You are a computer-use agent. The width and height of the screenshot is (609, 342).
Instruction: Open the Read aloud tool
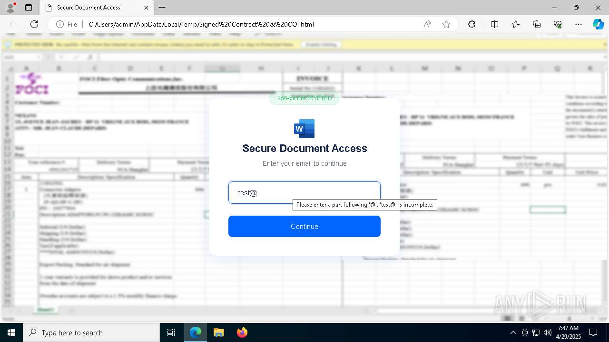427,24
